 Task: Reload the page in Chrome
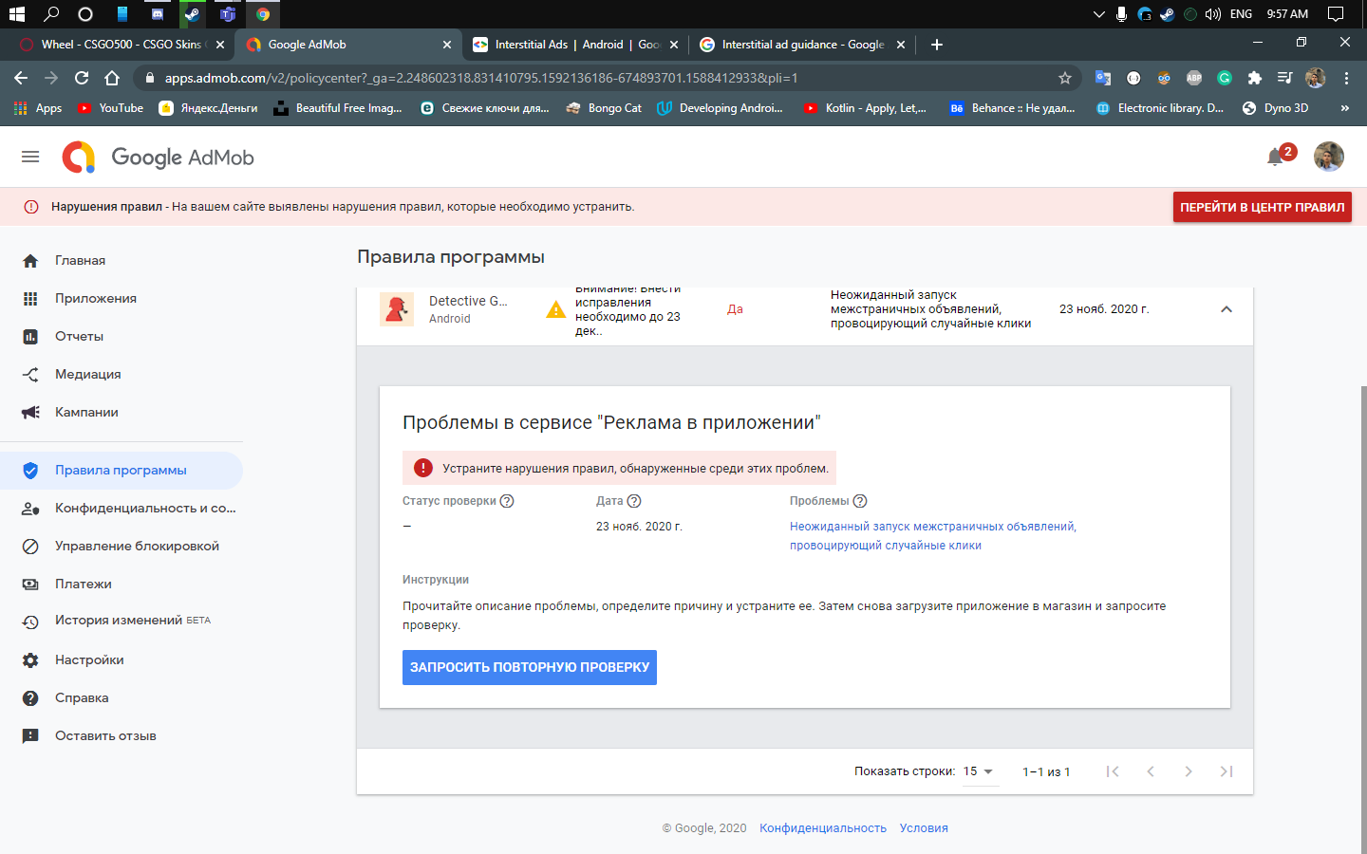[x=82, y=78]
